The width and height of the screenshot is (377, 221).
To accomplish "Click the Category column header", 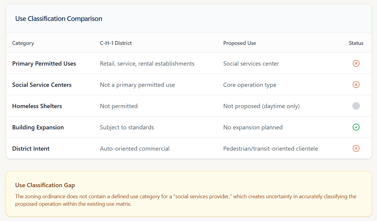I will (23, 43).
